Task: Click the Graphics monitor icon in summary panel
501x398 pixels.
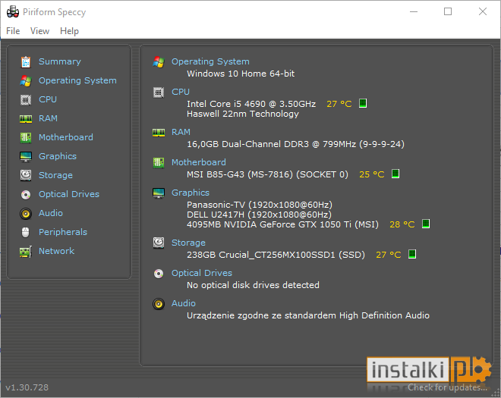Action: pos(159,193)
